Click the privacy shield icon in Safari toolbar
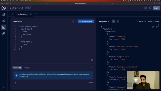Screen dimensions: 161x91 pos(46,3)
